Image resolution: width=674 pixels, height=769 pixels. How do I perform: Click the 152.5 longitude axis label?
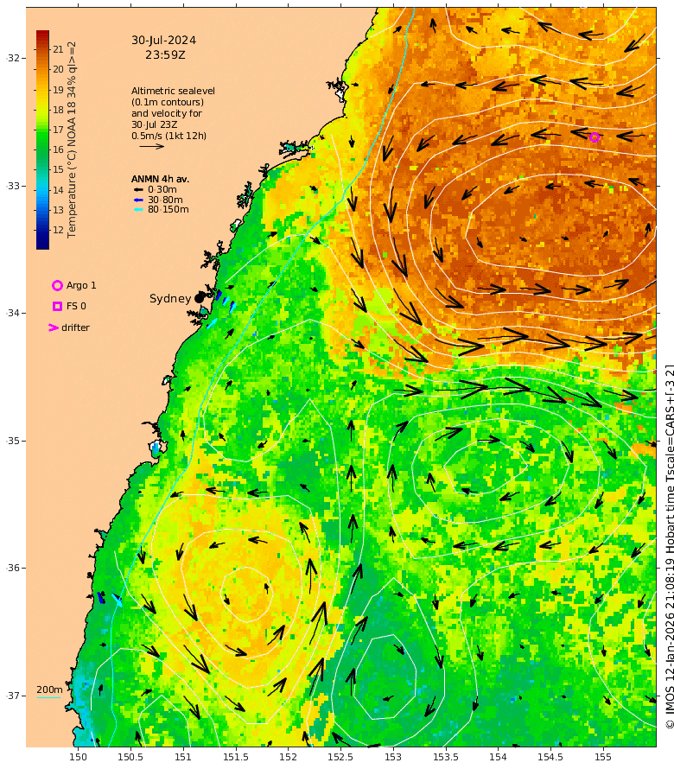point(340,757)
